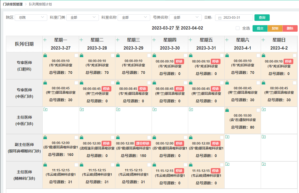
Task: Check the box in 袁*忠 Saturday schedule cell
Action: pyautogui.click(x=258, y=110)
